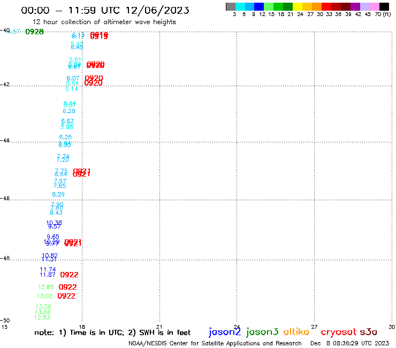Click the gray swatch in the color scale
This screenshot has height=348, width=396.
231,6
